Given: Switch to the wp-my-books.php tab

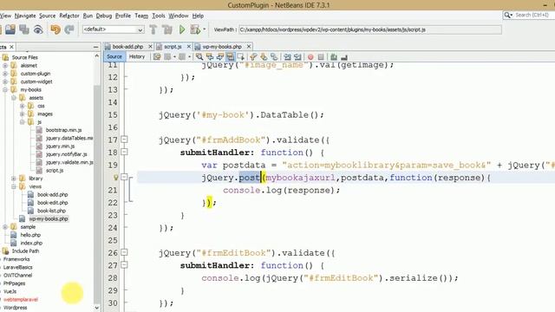Looking at the screenshot, I should coord(222,46).
